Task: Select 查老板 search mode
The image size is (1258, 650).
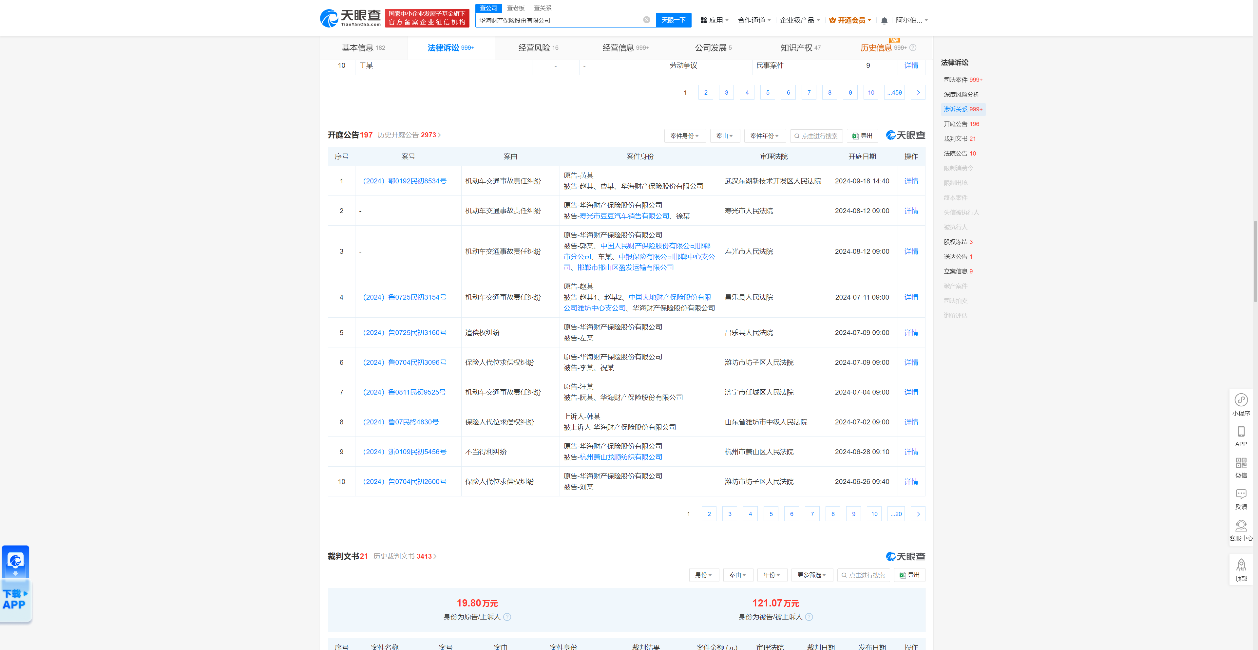Action: [515, 8]
